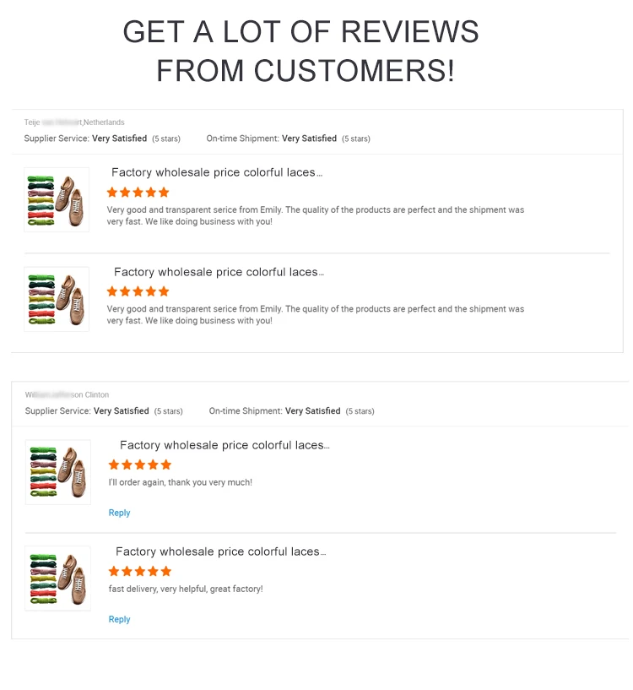Click the "fast delivery, very helpful" review text
This screenshot has height=690, width=633.
coord(185,589)
